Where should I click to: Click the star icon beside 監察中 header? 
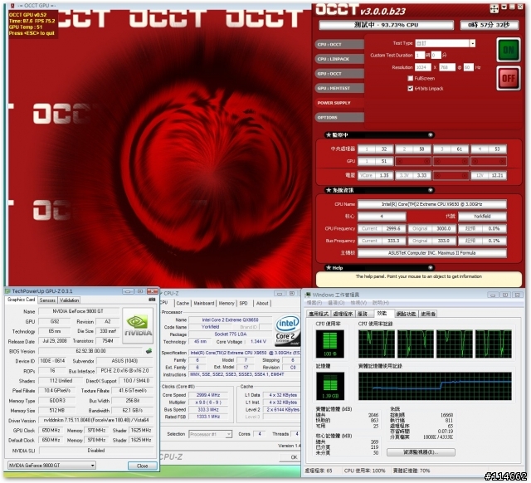(x=329, y=134)
